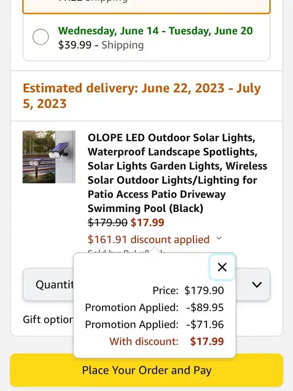This screenshot has width=293, height=391.
Task: Click the "$161.91 discount applied" link
Action: coord(148,239)
